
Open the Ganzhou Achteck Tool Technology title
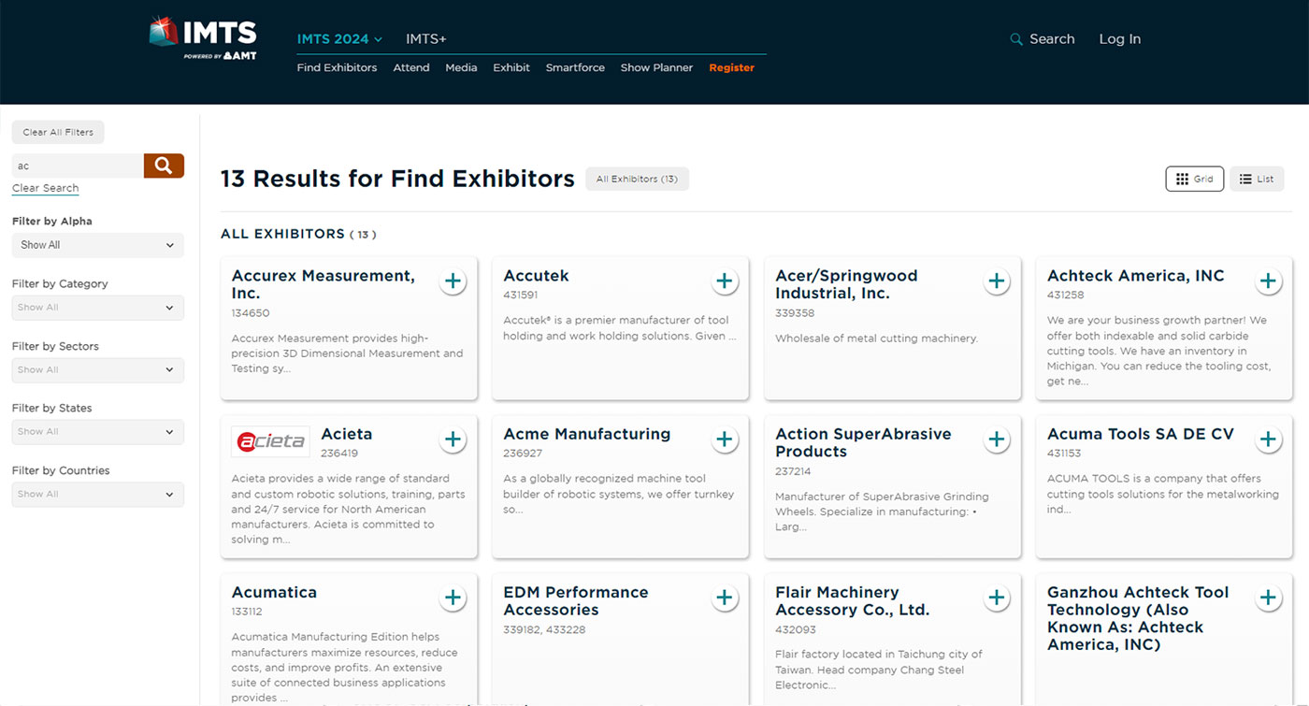(1138, 618)
